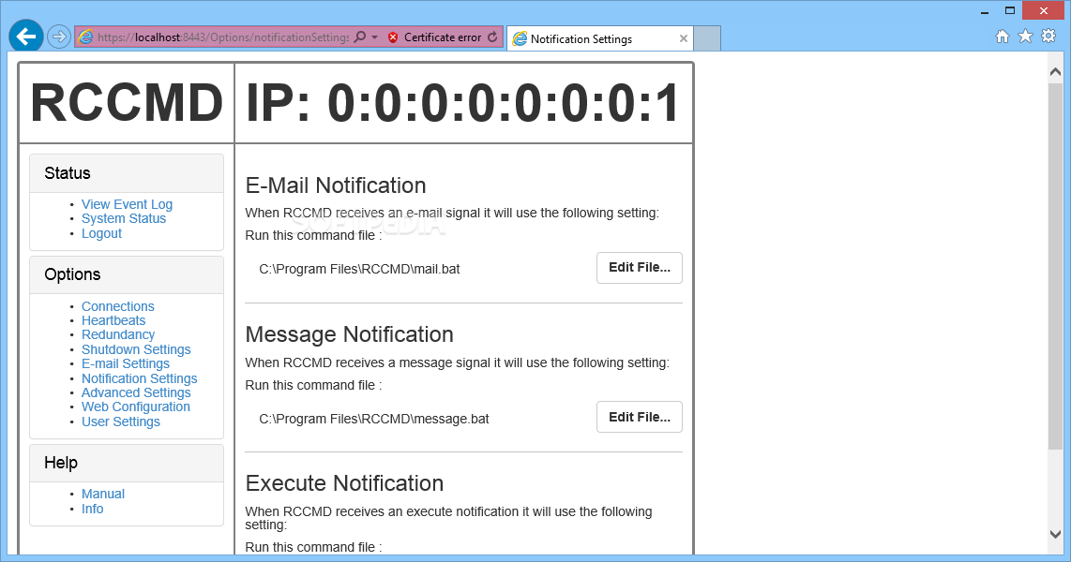Open the Connections options link
The image size is (1071, 562).
click(x=118, y=306)
